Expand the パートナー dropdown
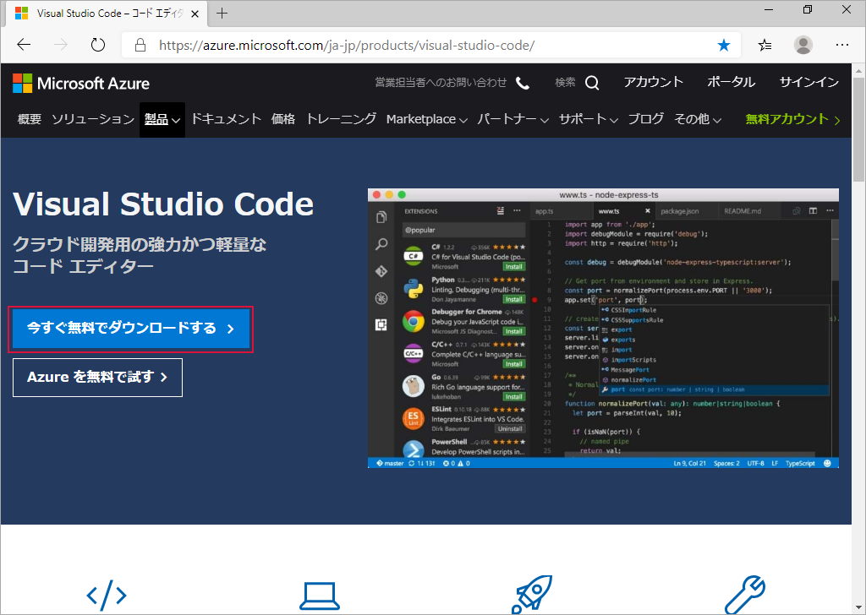Viewport: 866px width, 615px height. pyautogui.click(x=512, y=119)
